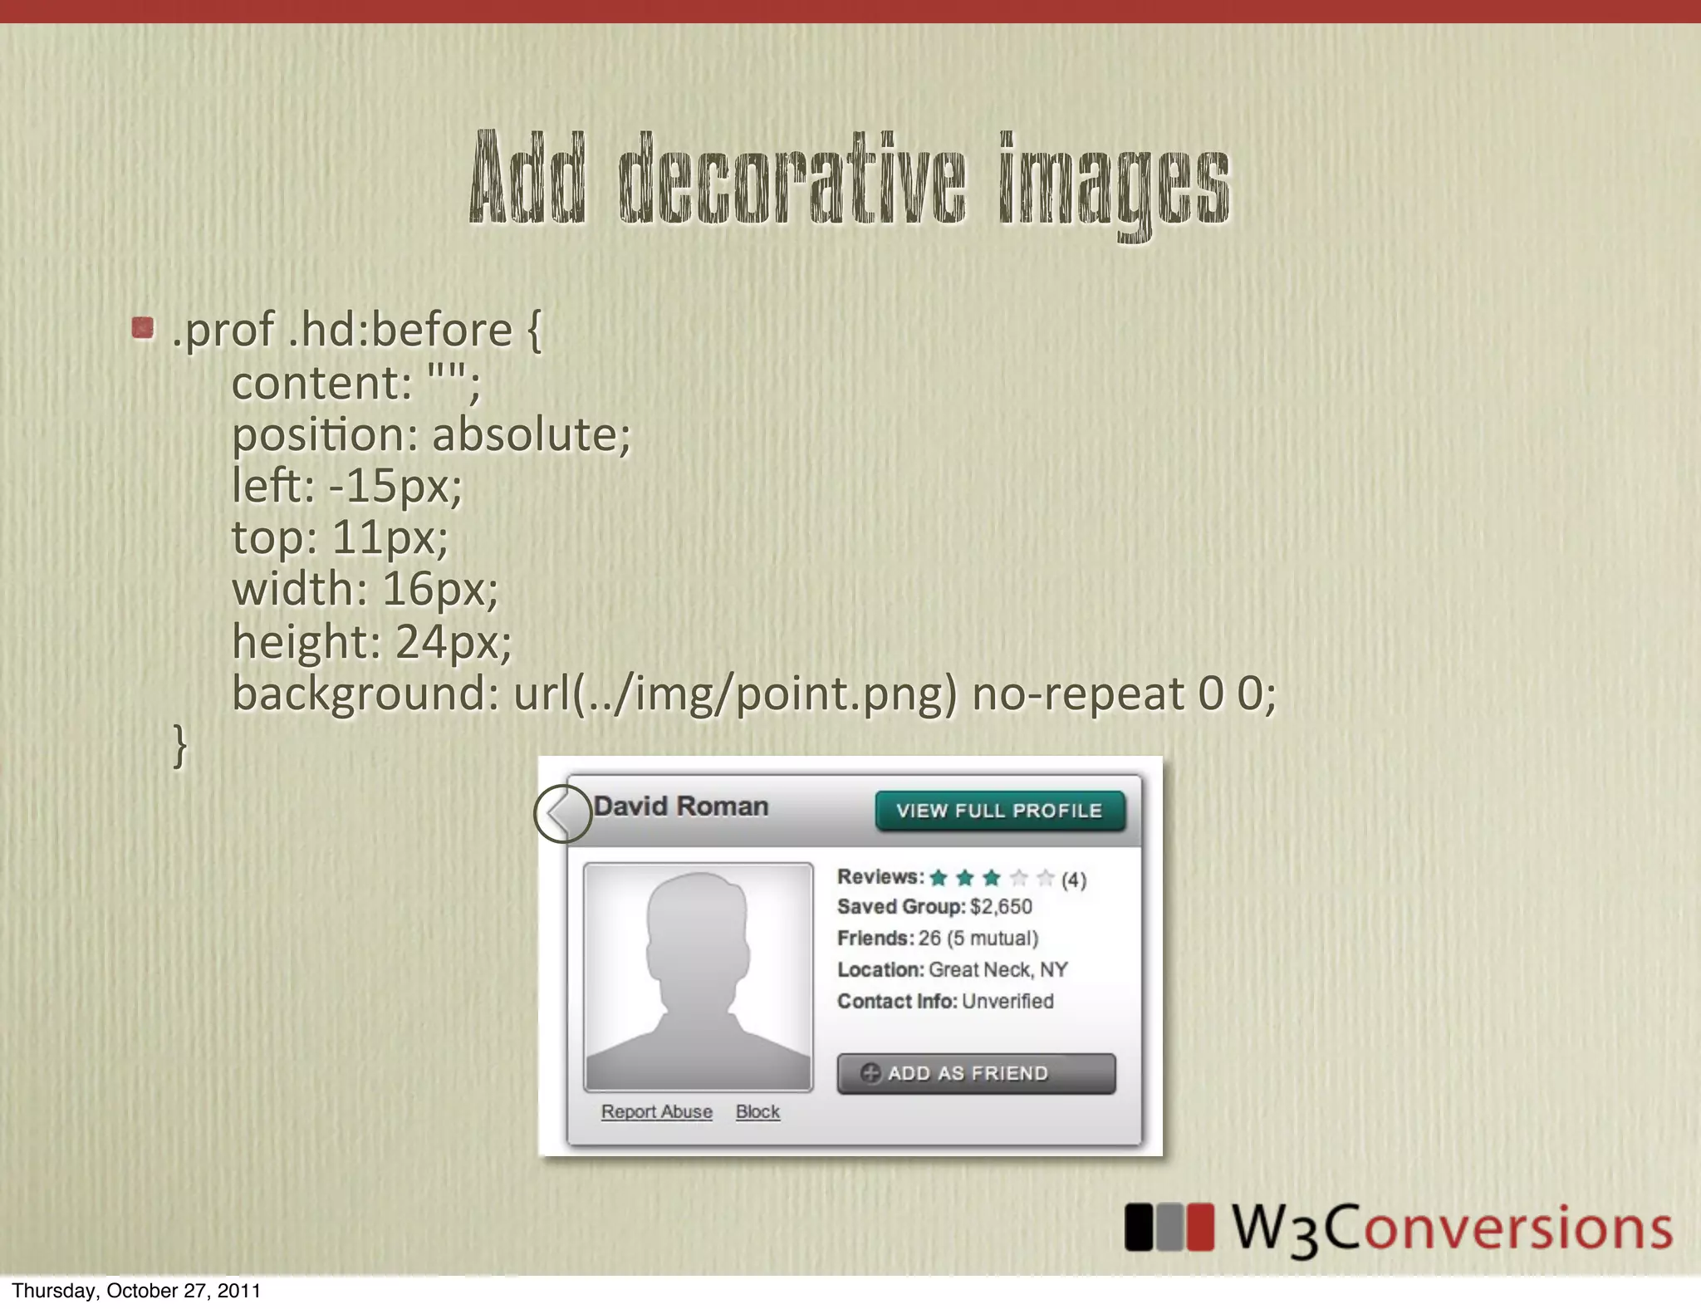Click the red square in W3Conversions logo
Viewport: 1701px width, 1309px height.
[1199, 1227]
